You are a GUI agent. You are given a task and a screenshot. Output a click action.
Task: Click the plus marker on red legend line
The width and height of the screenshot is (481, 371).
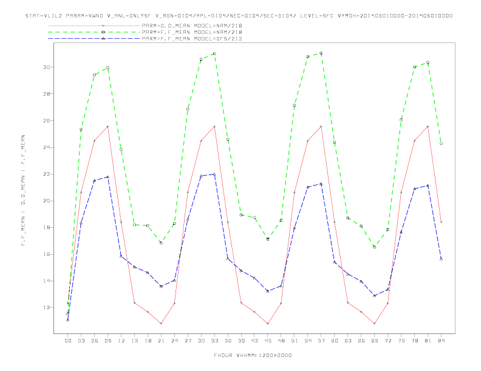103,25
